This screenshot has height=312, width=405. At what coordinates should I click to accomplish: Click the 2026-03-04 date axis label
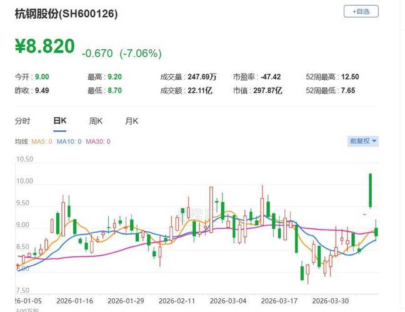[x=228, y=301]
